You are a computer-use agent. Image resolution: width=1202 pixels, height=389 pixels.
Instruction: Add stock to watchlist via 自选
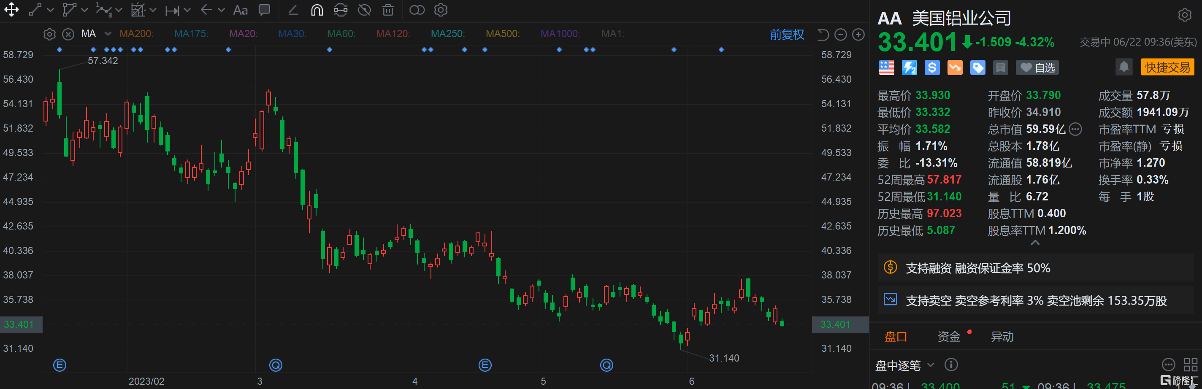coord(1037,68)
